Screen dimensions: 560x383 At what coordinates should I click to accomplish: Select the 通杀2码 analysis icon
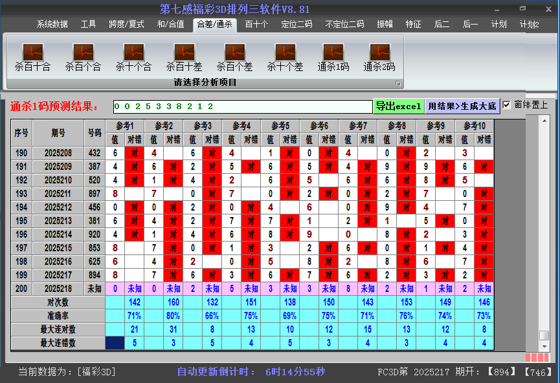(379, 57)
